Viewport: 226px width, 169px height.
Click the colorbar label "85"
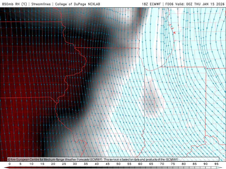pos(195,164)
